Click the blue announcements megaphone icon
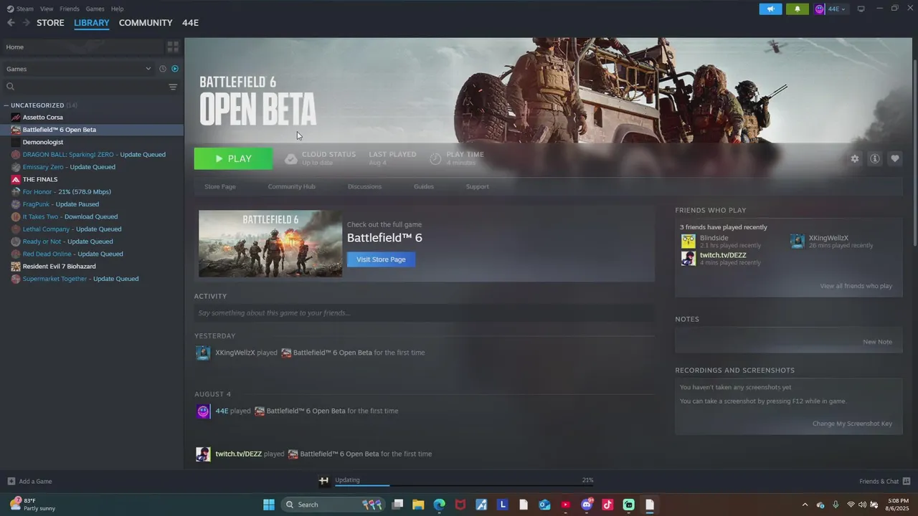Viewport: 918px width, 516px height. [770, 9]
